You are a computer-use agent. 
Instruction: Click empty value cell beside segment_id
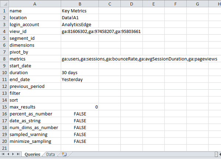80,38
